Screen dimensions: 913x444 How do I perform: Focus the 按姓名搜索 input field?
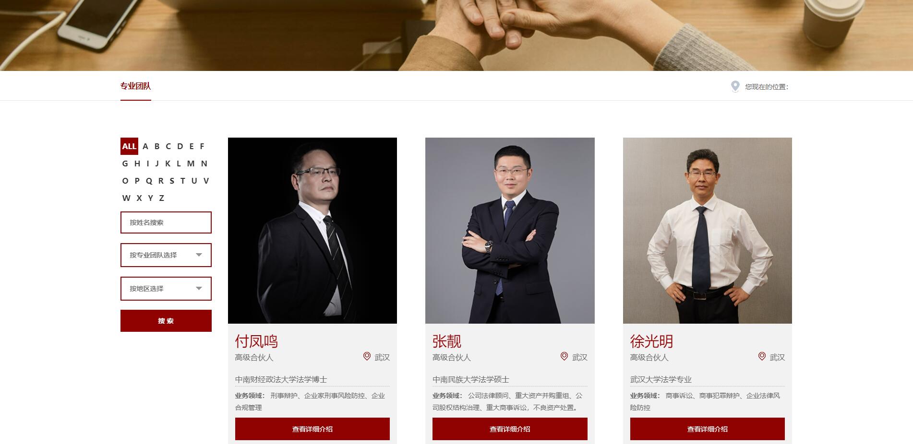[x=166, y=222]
